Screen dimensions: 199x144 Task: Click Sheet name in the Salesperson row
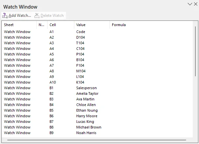(x=17, y=88)
